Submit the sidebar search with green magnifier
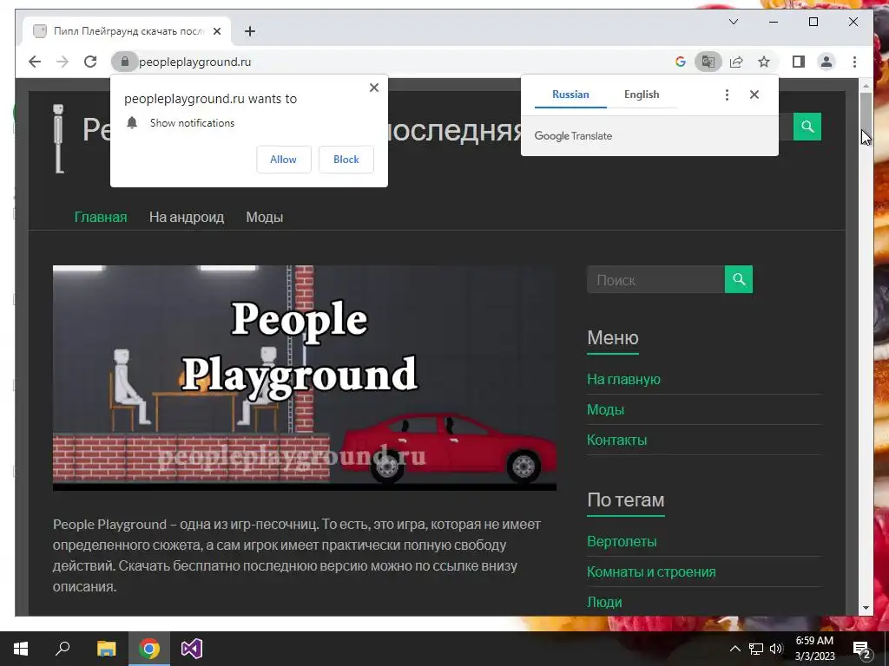 pos(739,279)
